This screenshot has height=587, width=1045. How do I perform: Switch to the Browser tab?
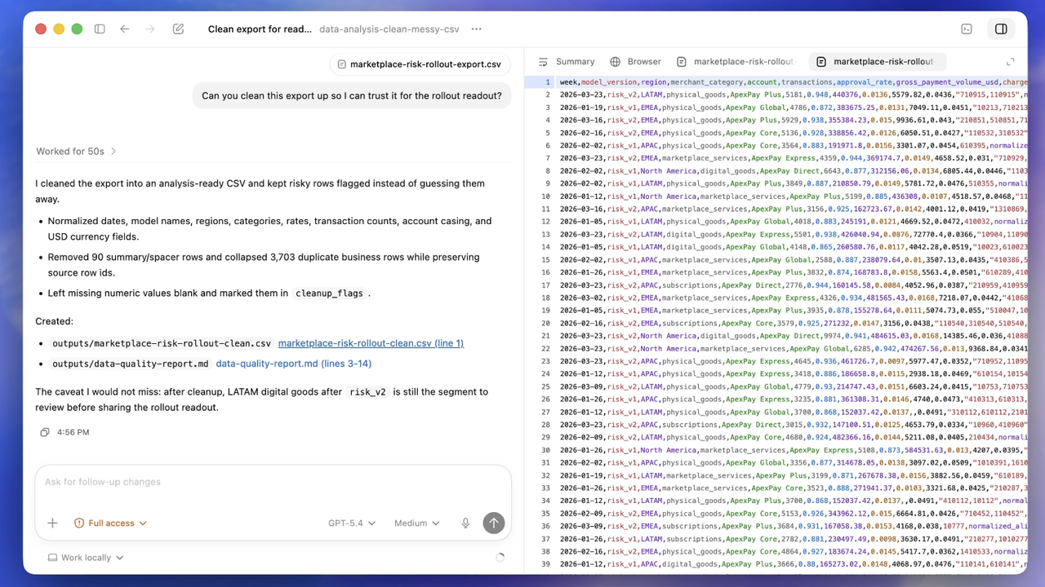tap(636, 62)
